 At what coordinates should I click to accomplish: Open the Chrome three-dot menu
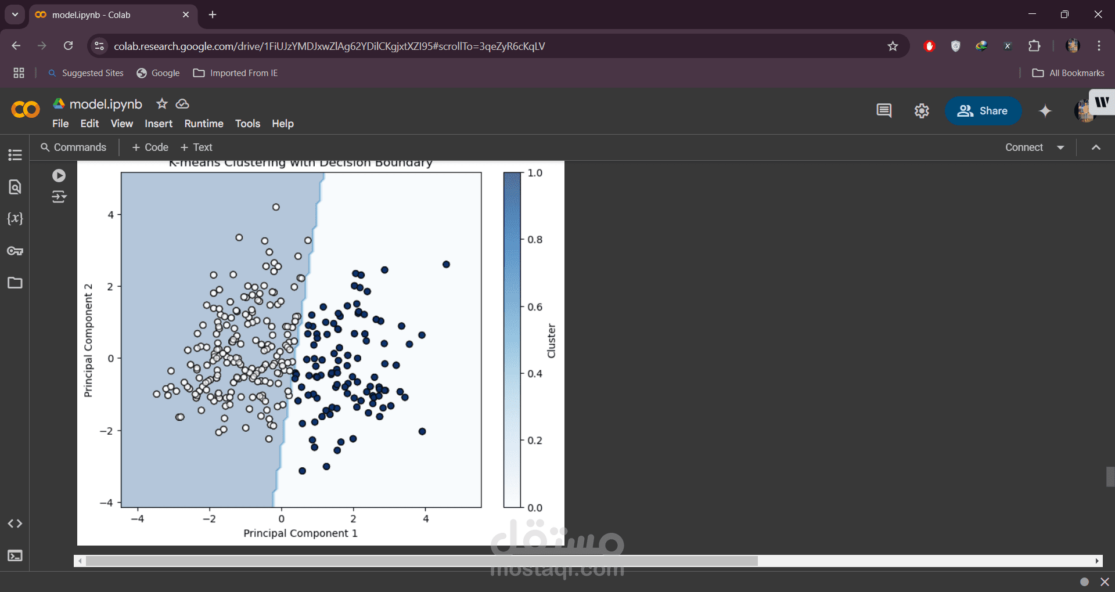1099,46
